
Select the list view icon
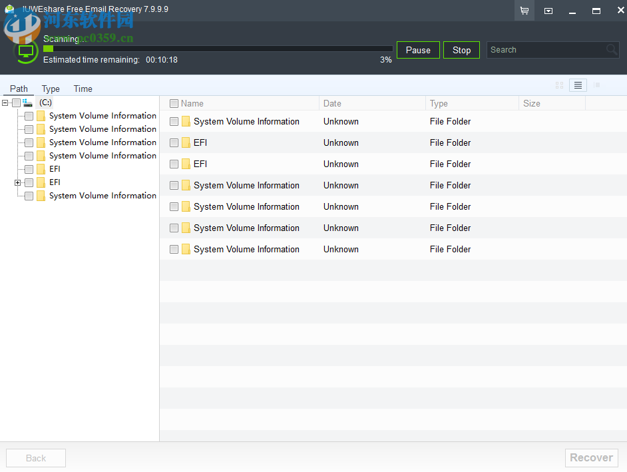click(578, 85)
